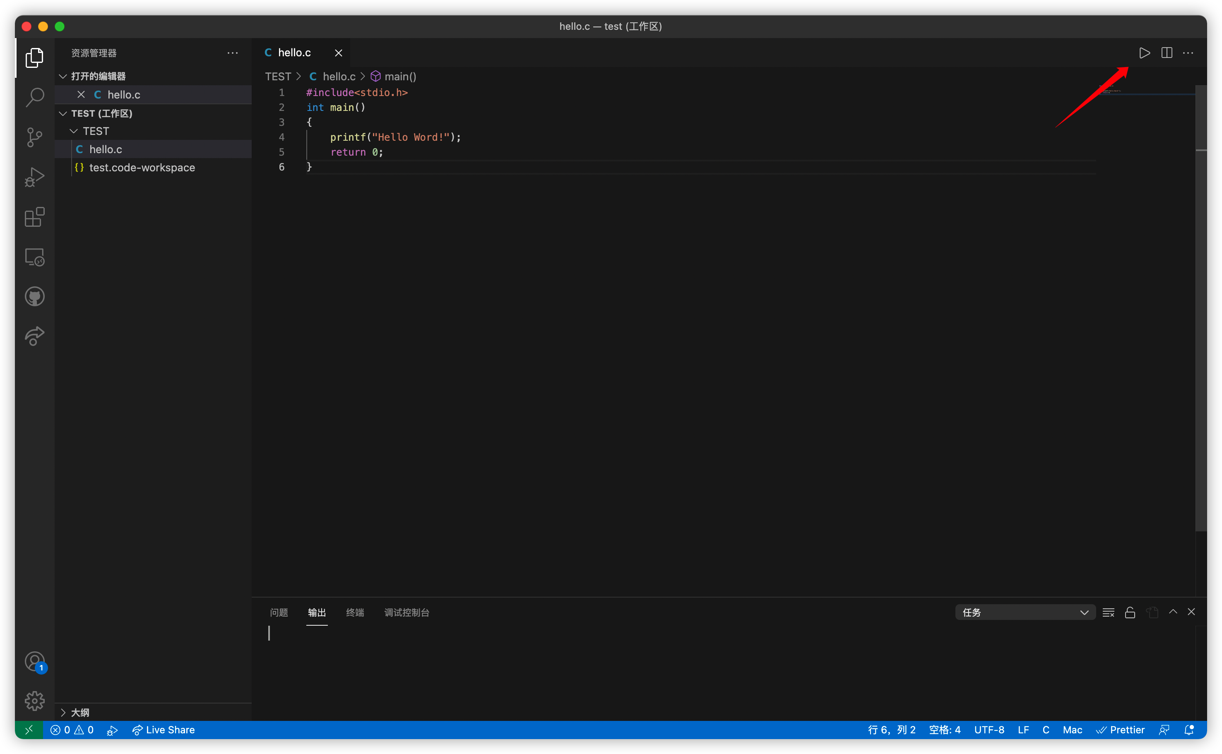
Task: Open hello.c in the TEST folder tree
Action: (x=153, y=149)
